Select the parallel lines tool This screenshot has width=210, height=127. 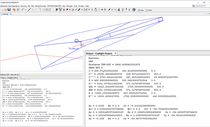pos(44,10)
